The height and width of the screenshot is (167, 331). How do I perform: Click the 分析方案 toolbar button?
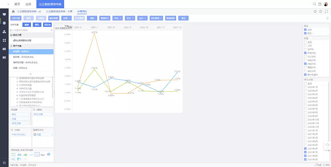click(x=16, y=18)
